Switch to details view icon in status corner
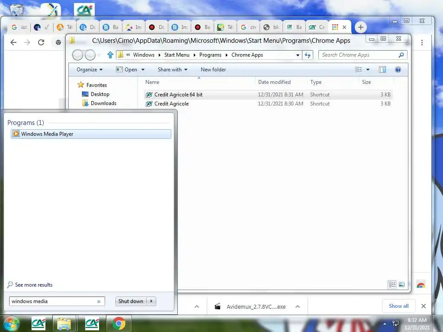This screenshot has width=443, height=332. click(392, 284)
